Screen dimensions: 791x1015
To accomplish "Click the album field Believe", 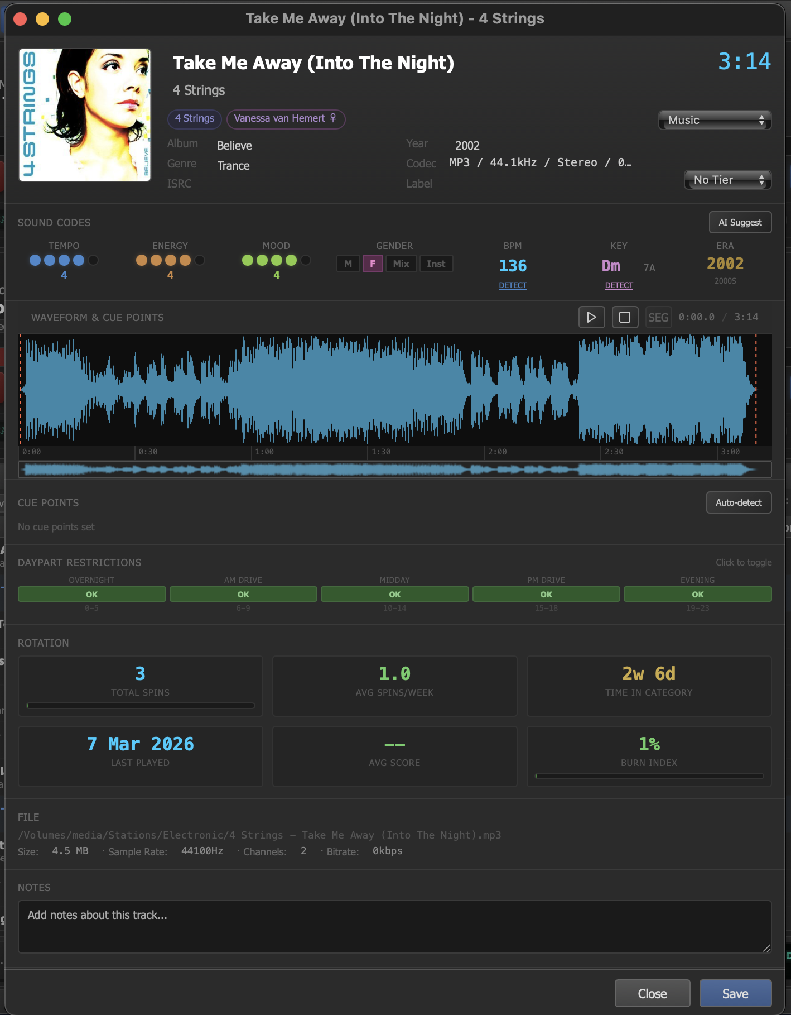I will [235, 146].
